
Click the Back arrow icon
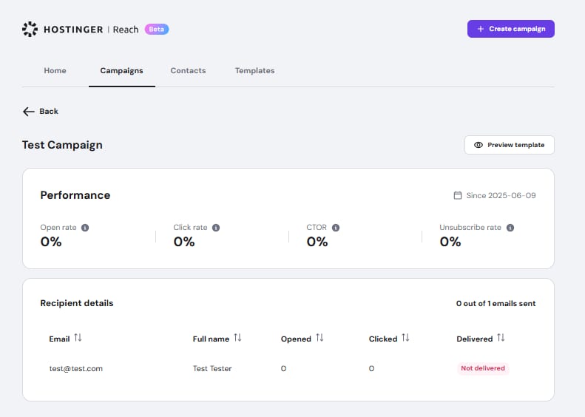[x=29, y=112]
